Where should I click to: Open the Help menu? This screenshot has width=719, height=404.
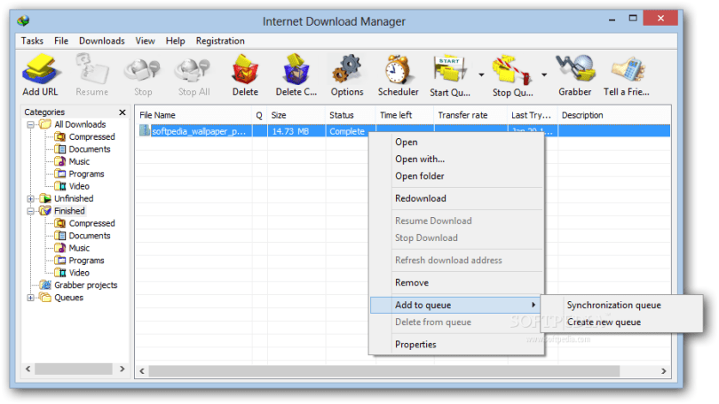tap(175, 41)
